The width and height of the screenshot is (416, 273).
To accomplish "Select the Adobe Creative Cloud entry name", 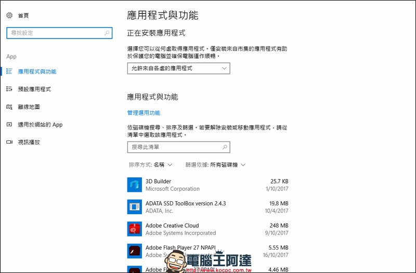I will 172,226.
